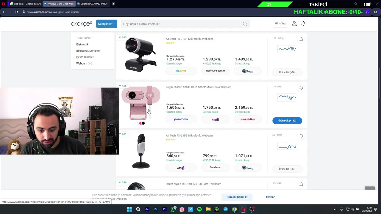Open Razer Kiyo X RZ19-04170100-R3M1 Webcam title
Screen dimensions: 381x214
click(x=193, y=184)
